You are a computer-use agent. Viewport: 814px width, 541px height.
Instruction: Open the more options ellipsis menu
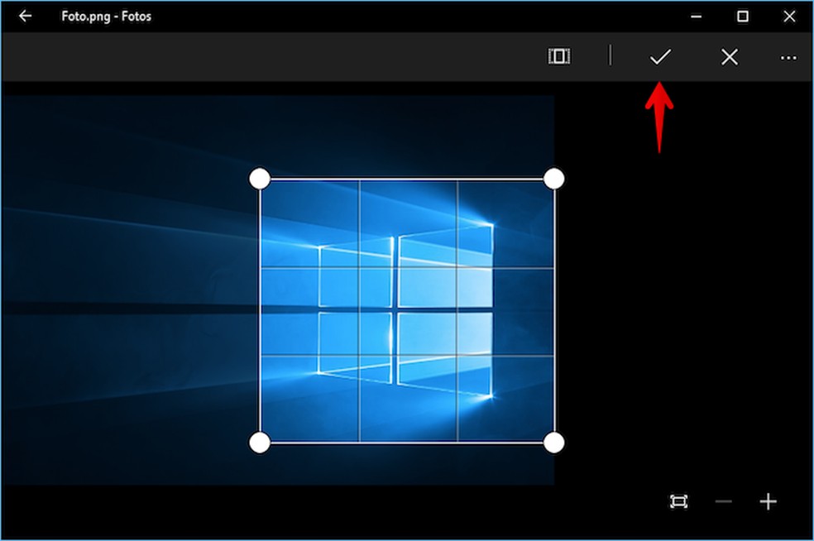click(x=788, y=58)
